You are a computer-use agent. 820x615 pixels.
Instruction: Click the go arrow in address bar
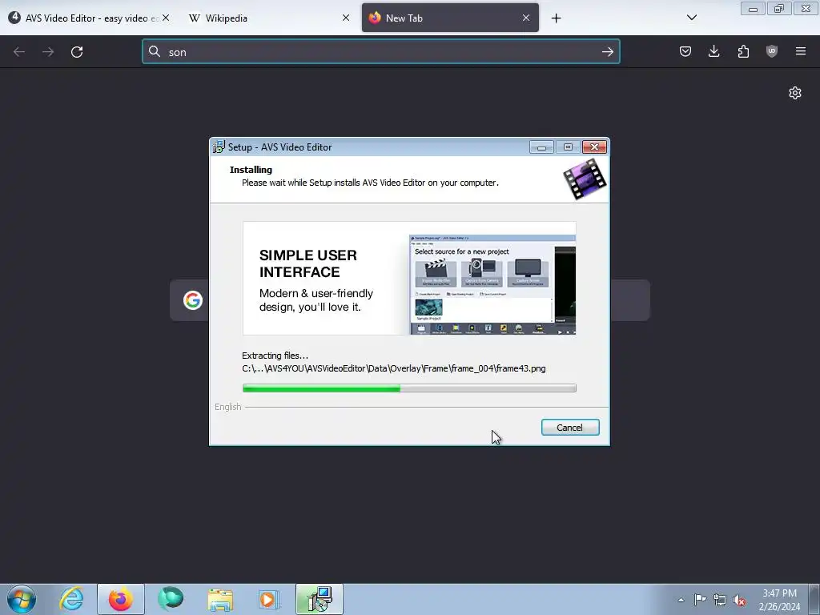(607, 52)
